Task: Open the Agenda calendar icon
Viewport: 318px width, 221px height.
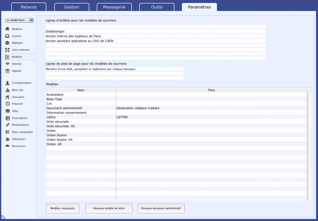Action: [x=7, y=71]
